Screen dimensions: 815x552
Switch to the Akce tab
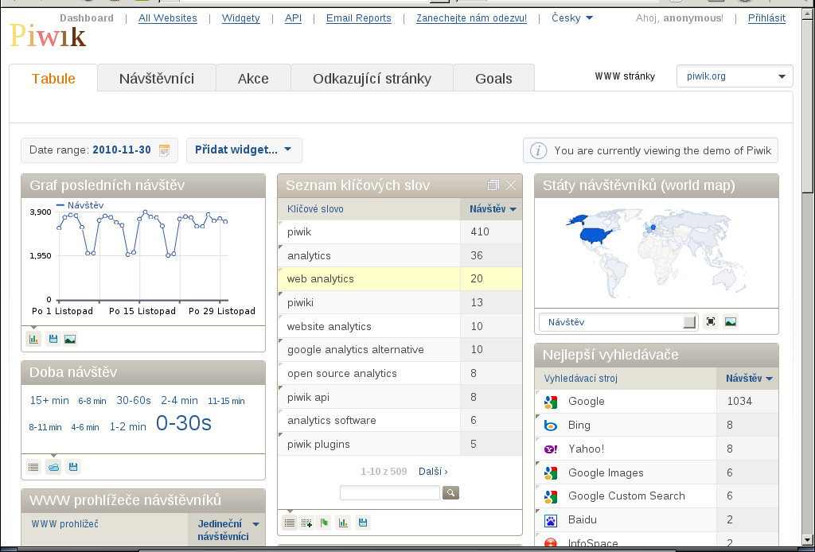pos(253,79)
